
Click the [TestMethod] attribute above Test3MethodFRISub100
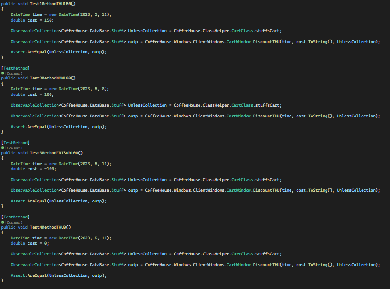[x=16, y=142]
